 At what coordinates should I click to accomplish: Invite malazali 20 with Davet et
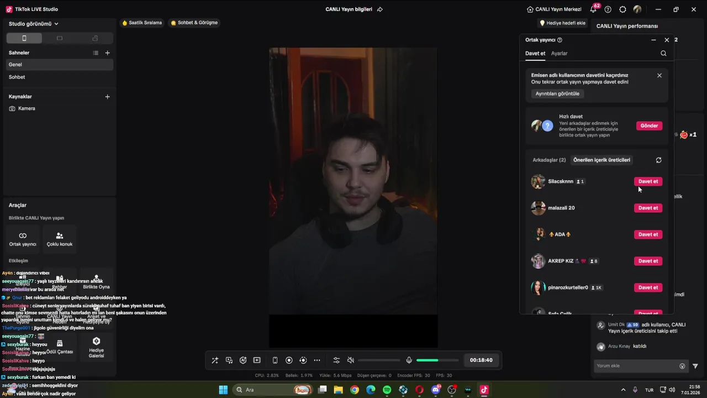point(648,208)
